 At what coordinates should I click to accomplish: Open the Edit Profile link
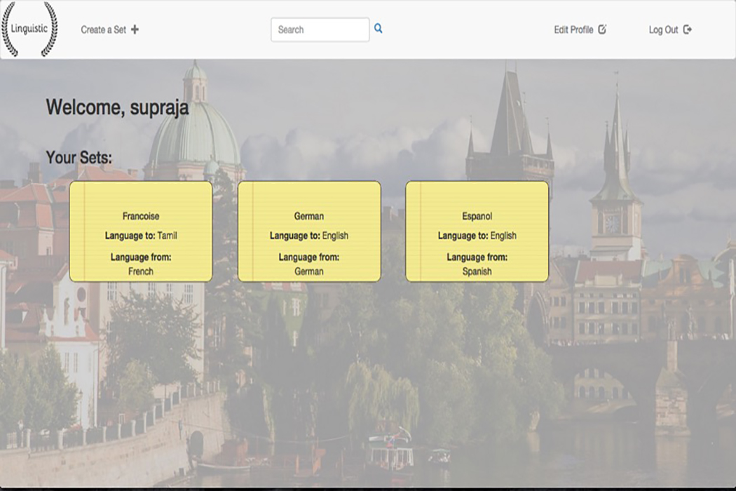[x=573, y=29]
